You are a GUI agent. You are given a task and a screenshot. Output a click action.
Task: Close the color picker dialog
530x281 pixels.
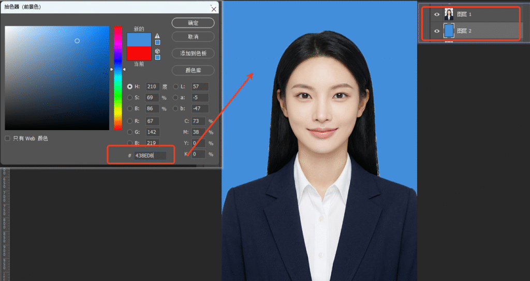pos(214,9)
